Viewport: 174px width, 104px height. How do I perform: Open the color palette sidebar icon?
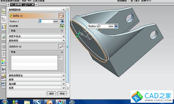[x=4, y=61]
